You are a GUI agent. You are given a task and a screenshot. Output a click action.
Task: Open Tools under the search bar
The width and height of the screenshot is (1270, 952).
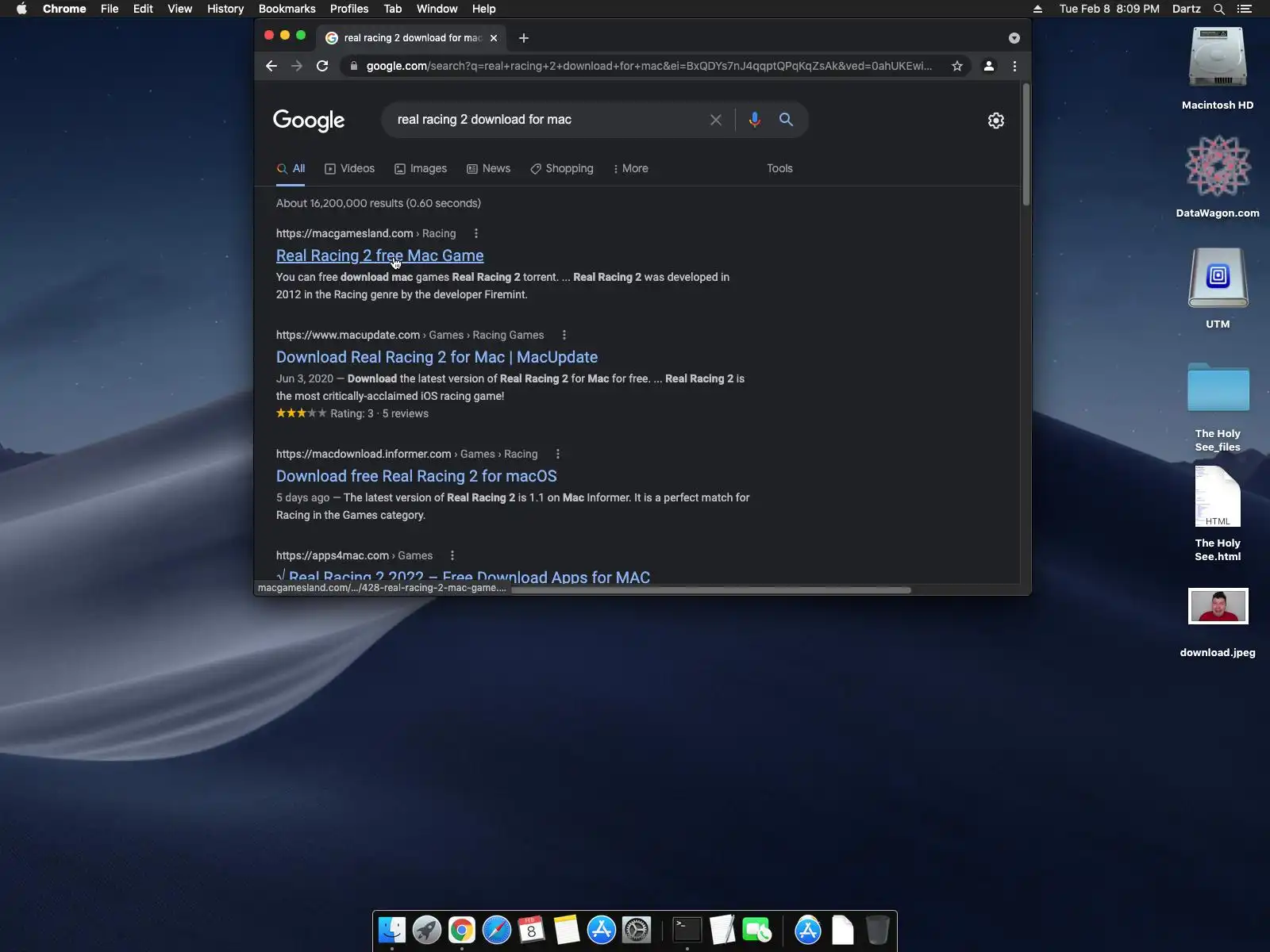click(779, 168)
